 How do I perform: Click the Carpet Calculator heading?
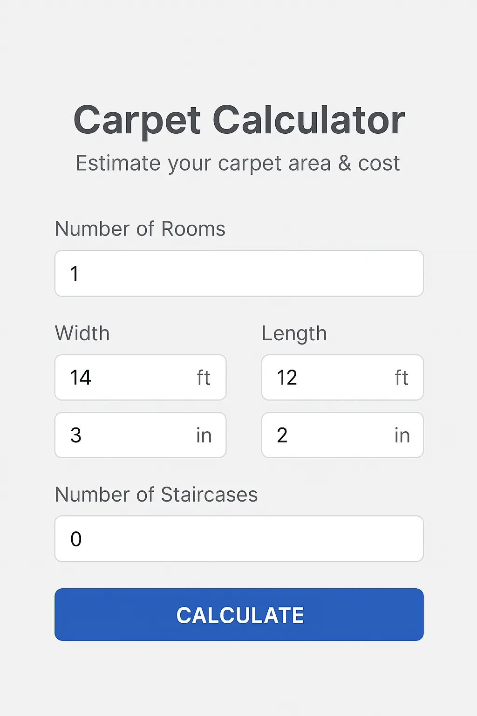tap(239, 120)
